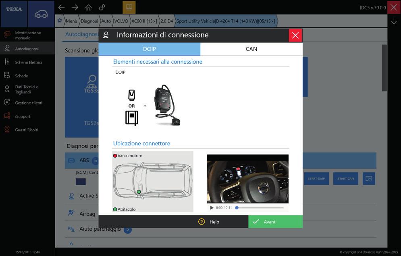Click the START CAN button
Viewport: 401px width, 256px height.
tap(346, 179)
